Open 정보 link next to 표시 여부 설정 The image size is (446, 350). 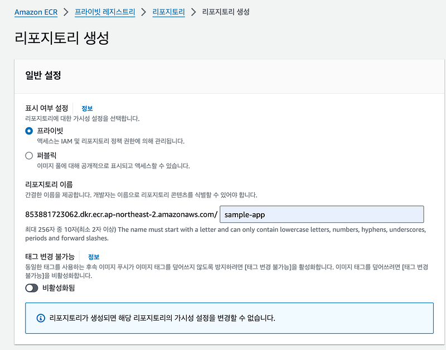tap(87, 108)
